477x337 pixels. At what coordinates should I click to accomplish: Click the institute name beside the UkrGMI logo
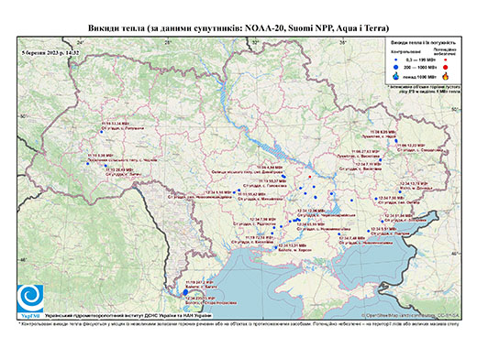click(128, 315)
